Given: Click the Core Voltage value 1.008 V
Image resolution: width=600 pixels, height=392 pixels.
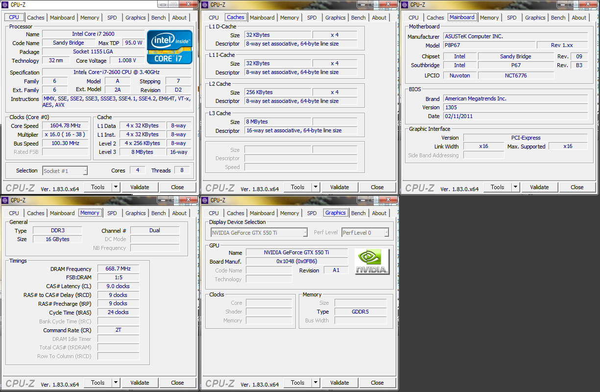Looking at the screenshot, I should (127, 60).
